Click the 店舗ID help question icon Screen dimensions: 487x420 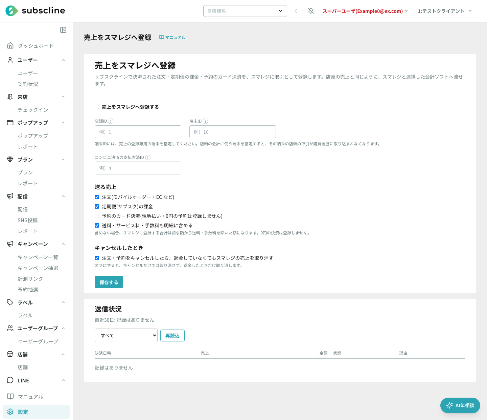click(111, 121)
